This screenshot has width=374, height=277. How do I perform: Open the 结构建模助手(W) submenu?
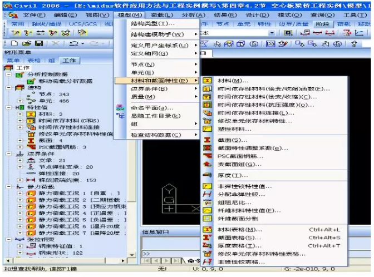[x=157, y=34]
